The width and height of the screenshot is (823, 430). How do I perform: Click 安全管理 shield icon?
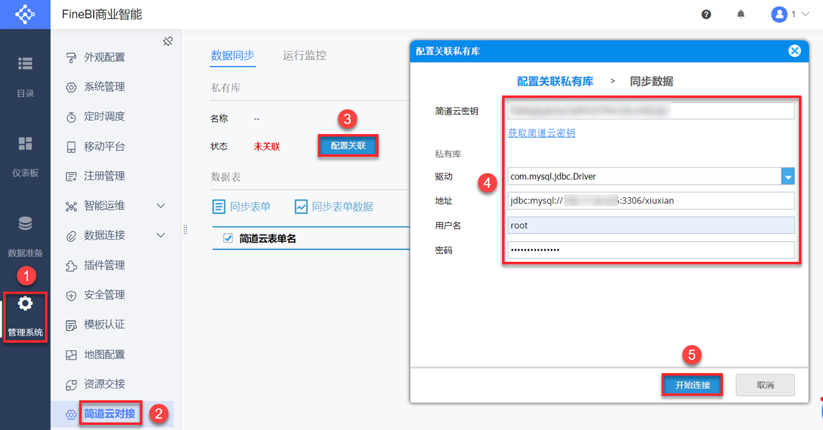[72, 295]
